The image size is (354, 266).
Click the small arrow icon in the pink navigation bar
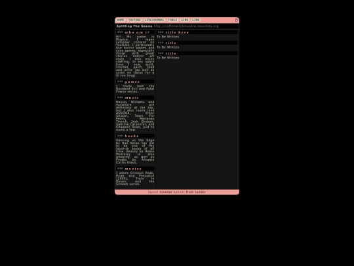click(x=237, y=20)
